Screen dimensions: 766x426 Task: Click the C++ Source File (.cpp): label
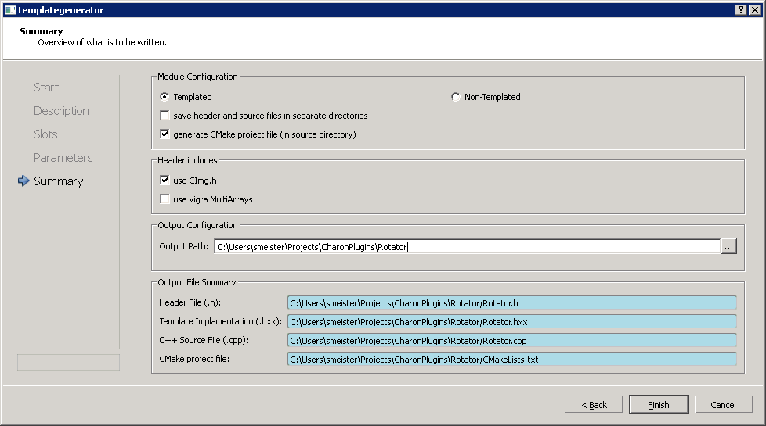[204, 340]
